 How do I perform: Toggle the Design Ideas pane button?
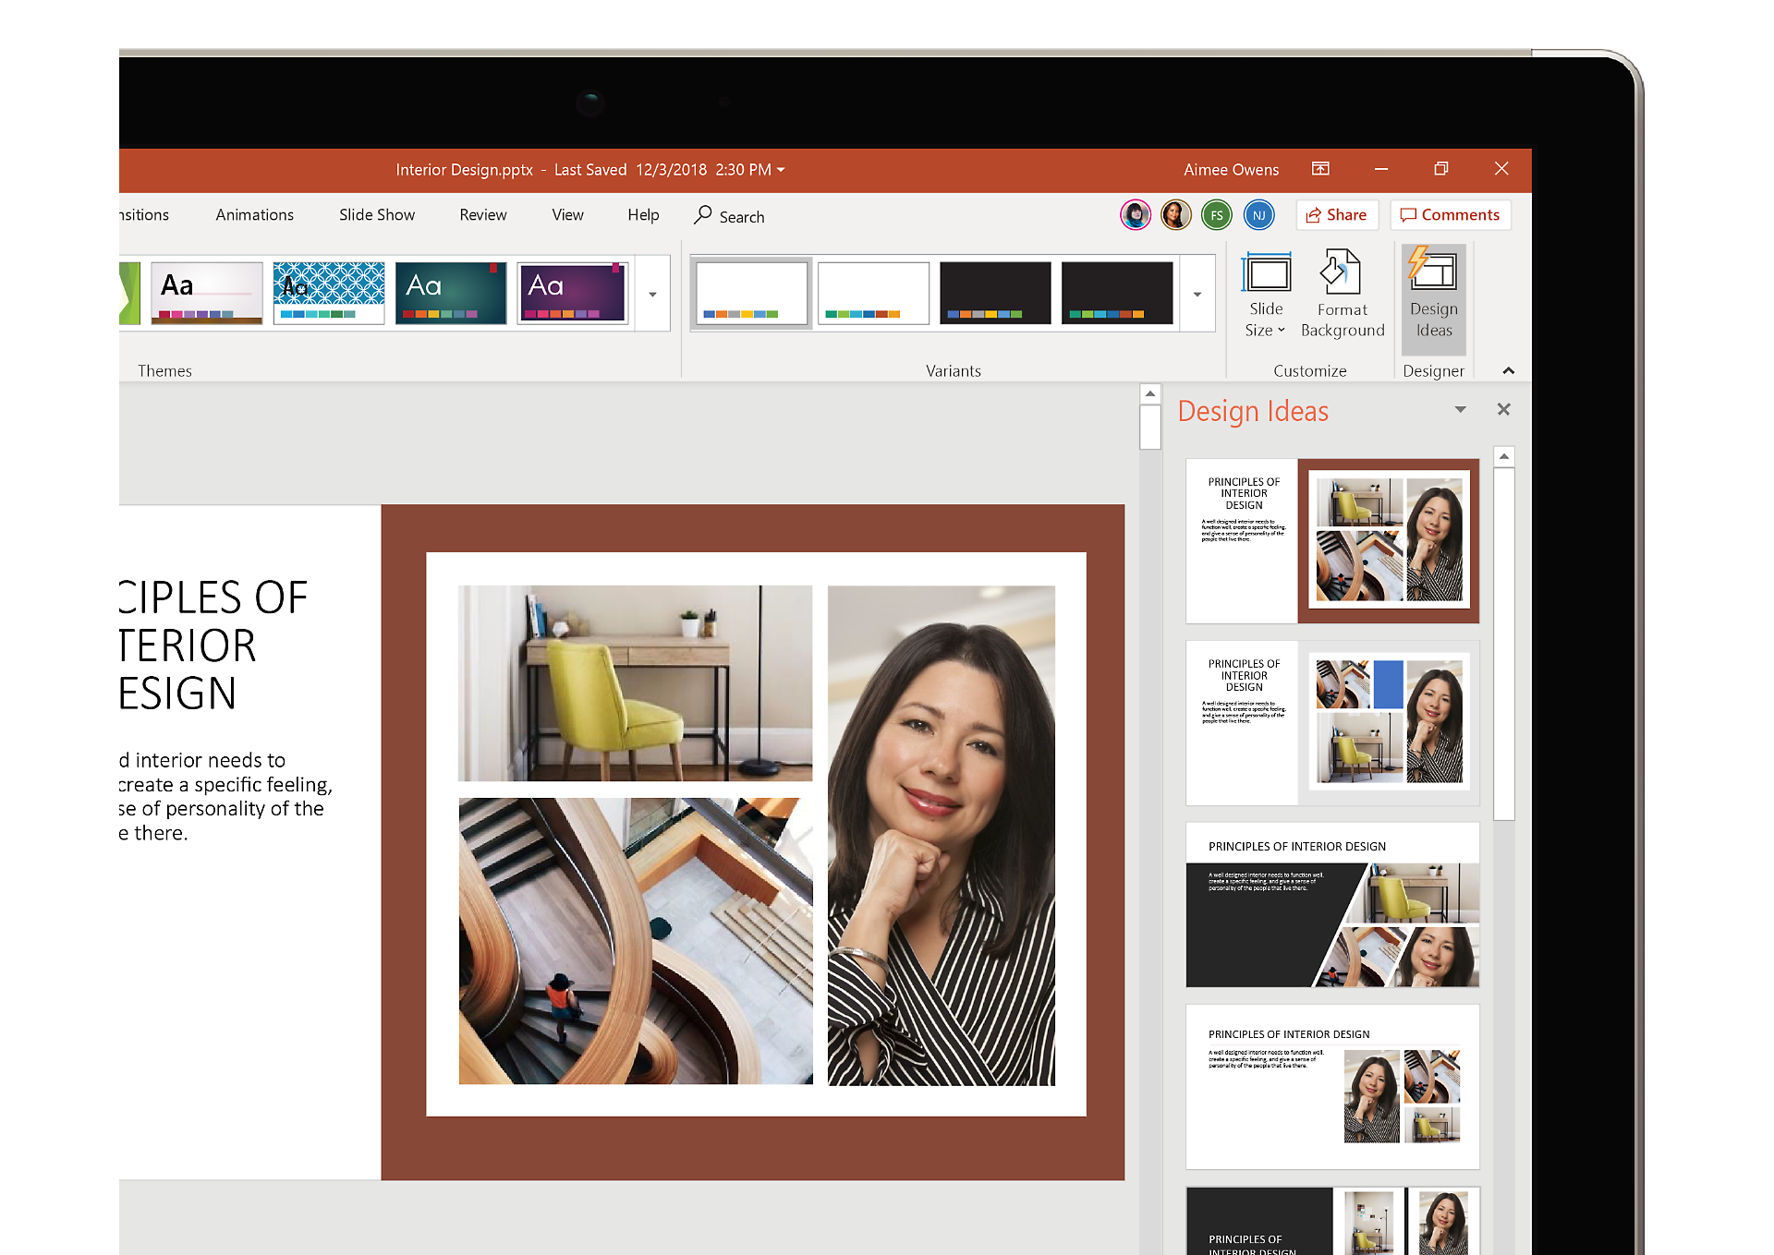click(1433, 296)
